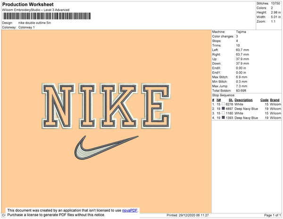Click the 'Code' column header
The width and height of the screenshot is (283, 219).
tap(265, 100)
